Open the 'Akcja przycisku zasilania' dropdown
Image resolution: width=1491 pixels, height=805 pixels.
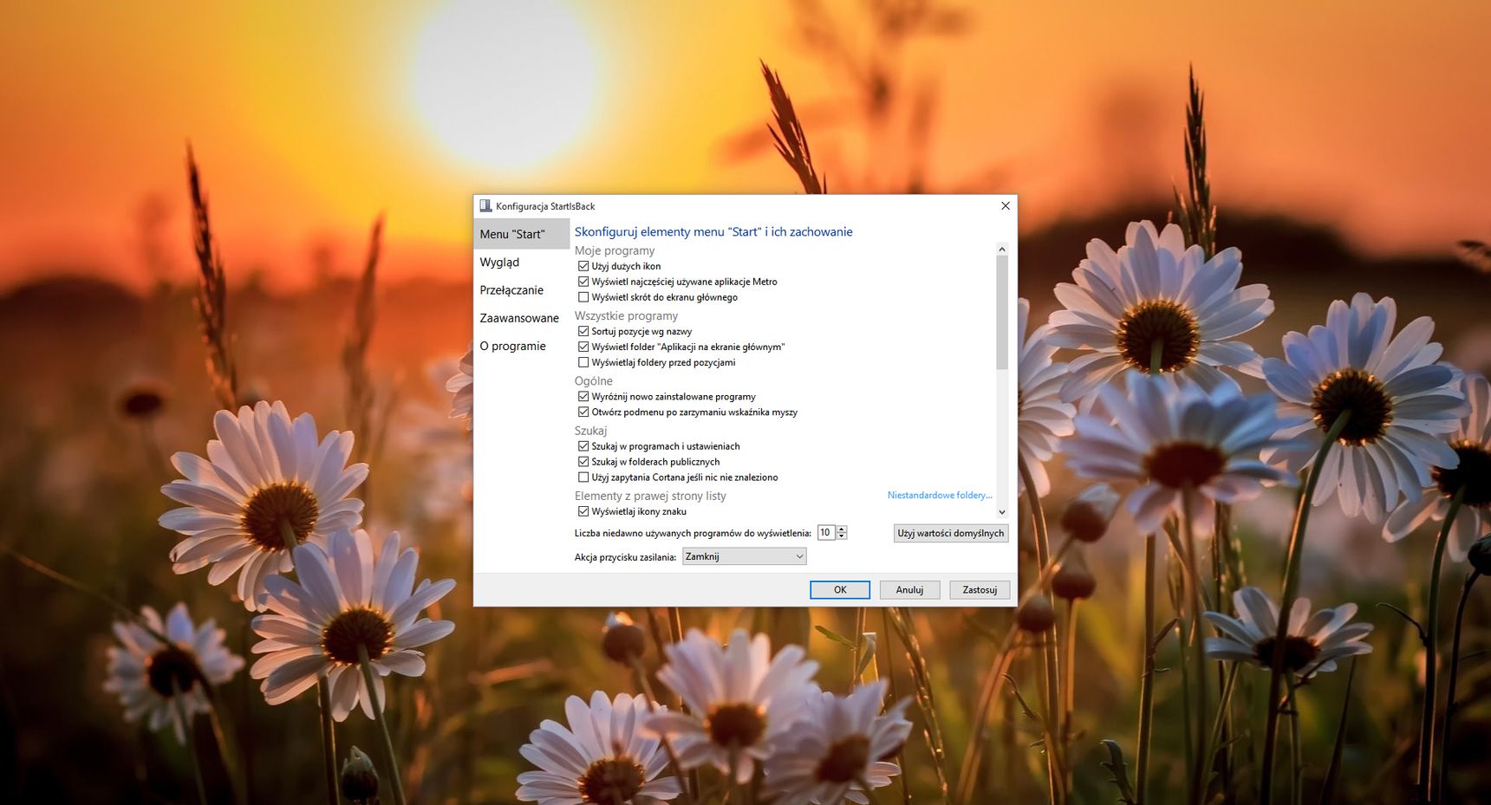pyautogui.click(x=745, y=556)
